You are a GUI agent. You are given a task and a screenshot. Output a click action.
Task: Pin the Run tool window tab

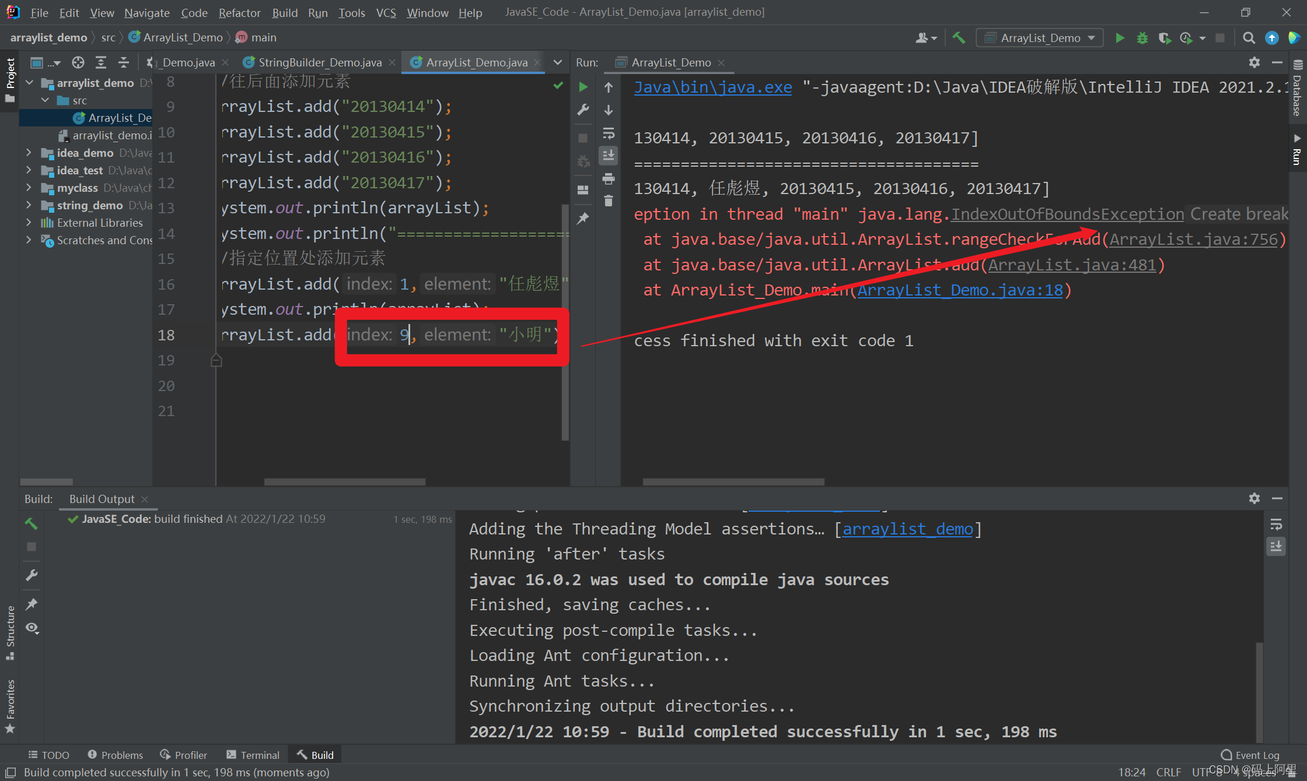tap(583, 217)
